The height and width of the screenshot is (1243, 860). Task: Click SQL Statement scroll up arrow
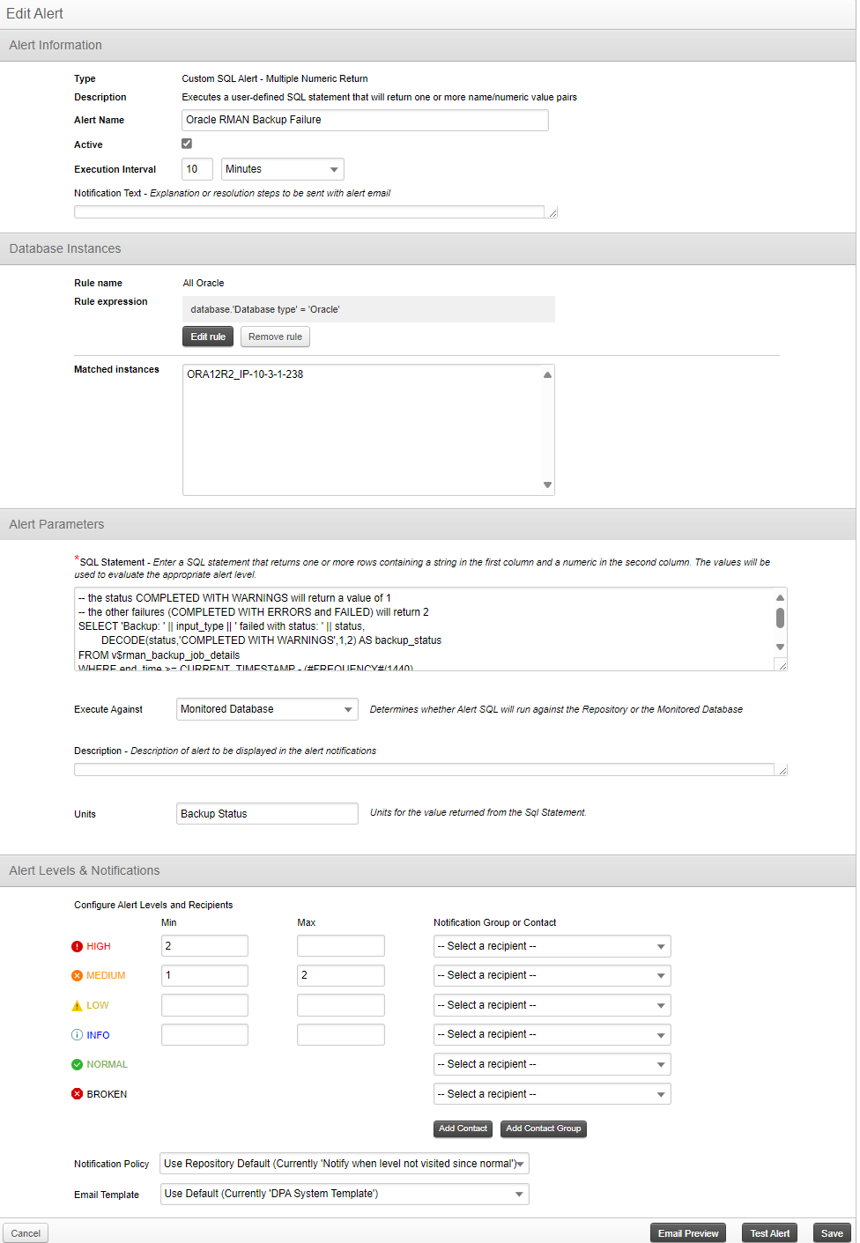780,597
